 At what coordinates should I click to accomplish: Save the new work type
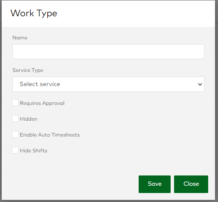tap(154, 184)
